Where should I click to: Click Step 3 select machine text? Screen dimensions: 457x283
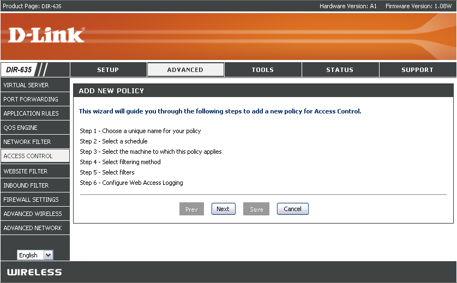[x=151, y=152]
